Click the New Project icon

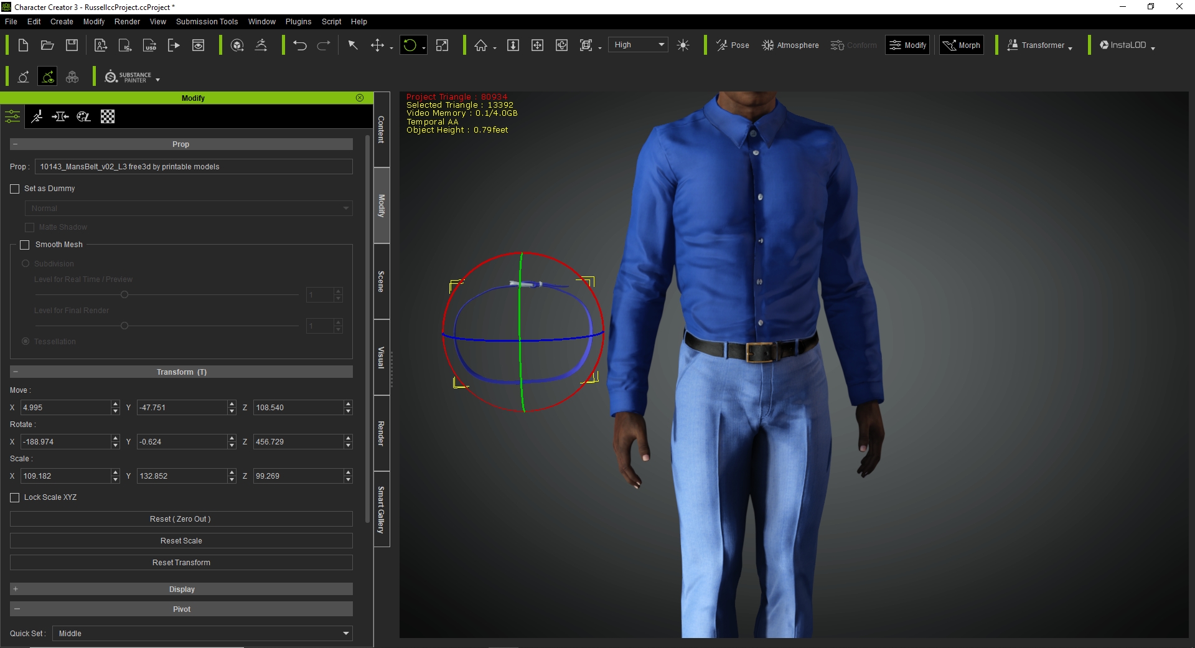(23, 45)
